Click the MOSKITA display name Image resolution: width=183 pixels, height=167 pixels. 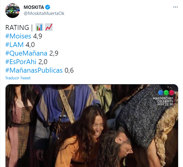tap(34, 7)
